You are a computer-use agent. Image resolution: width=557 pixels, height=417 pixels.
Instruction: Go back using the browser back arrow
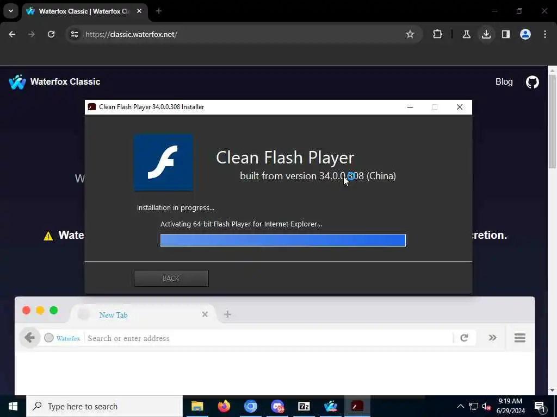[x=12, y=34]
